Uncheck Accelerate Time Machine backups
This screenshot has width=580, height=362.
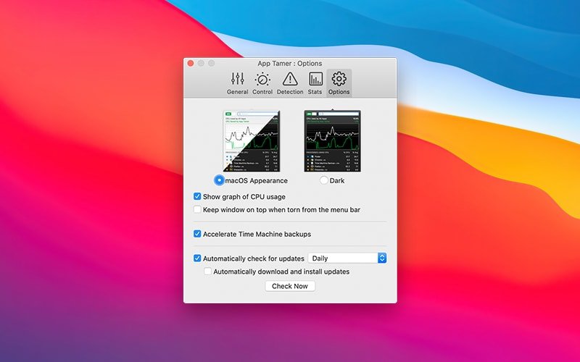point(197,234)
